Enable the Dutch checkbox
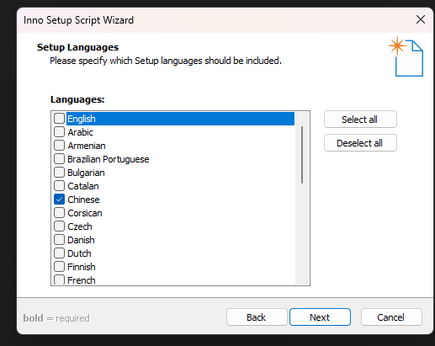This screenshot has width=435, height=346. click(59, 253)
